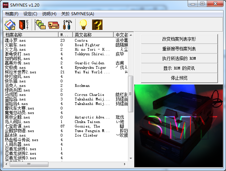226x171 pixels.
Task: Select the file 火箭车.nes
Action: pyautogui.click(x=15, y=45)
